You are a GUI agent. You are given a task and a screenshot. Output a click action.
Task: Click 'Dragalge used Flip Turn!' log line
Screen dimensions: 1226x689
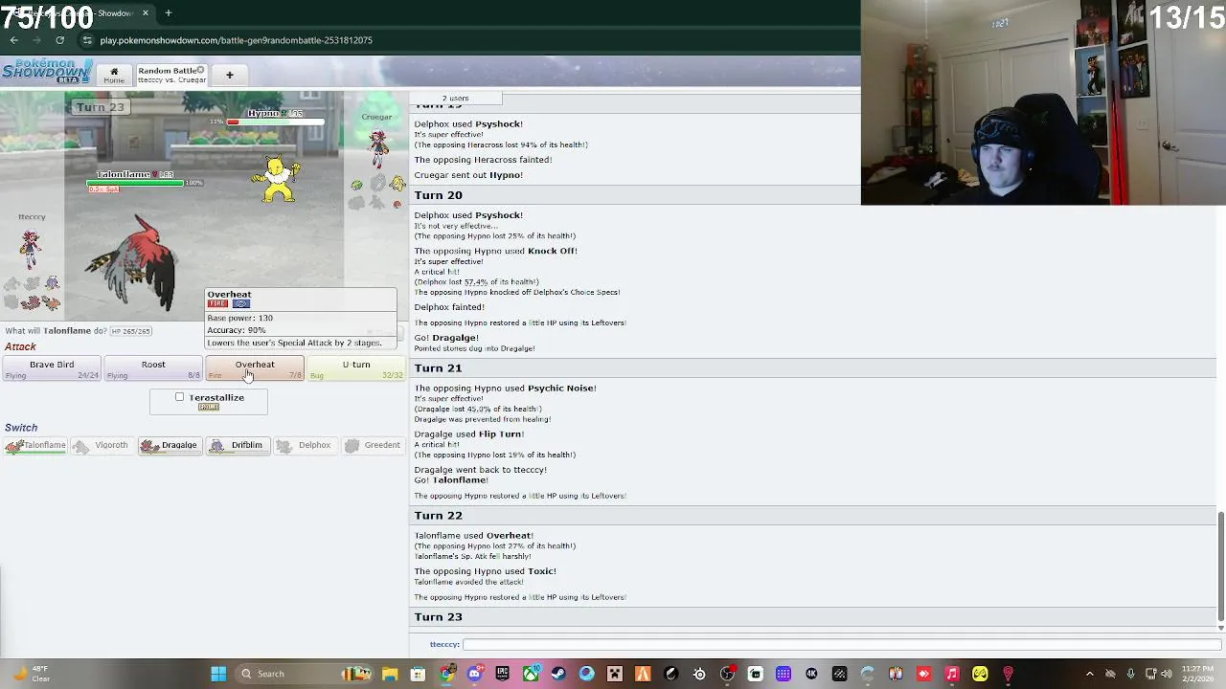tap(468, 433)
